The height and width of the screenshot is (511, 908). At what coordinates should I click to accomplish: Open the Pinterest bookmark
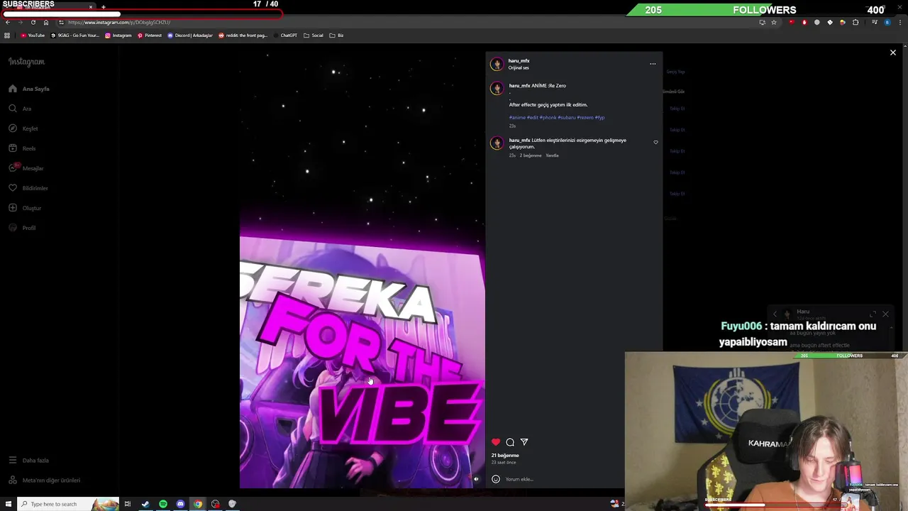(x=150, y=35)
